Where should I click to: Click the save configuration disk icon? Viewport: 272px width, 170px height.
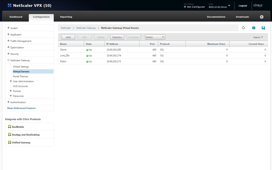262,28
